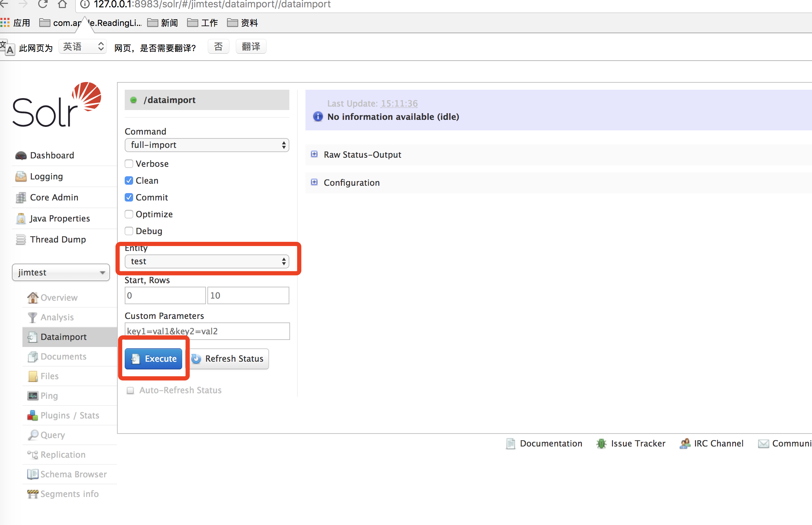The image size is (812, 525).
Task: Click the Last Update 15:11:36 timestamp
Action: 399,103
